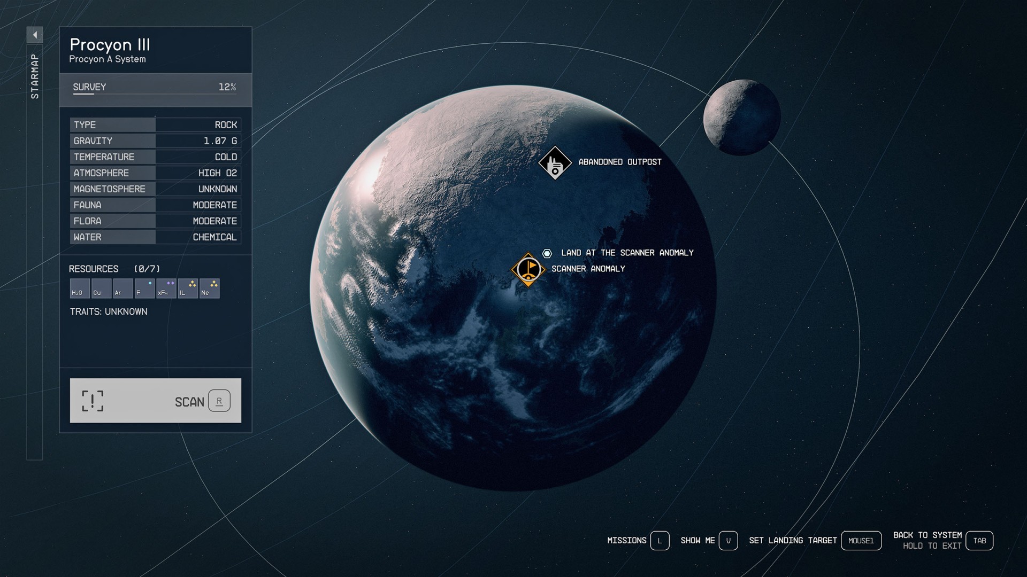
Task: Click the R key prompt on Scan
Action: (x=219, y=401)
